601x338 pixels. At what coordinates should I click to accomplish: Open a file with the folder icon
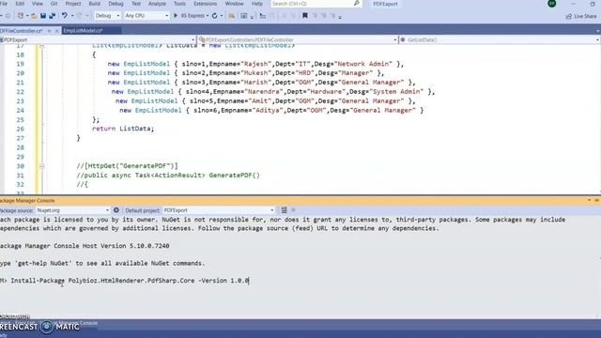click(x=34, y=16)
